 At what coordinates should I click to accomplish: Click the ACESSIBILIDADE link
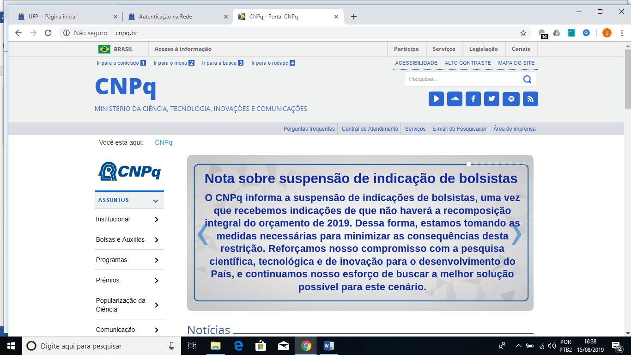click(x=416, y=63)
